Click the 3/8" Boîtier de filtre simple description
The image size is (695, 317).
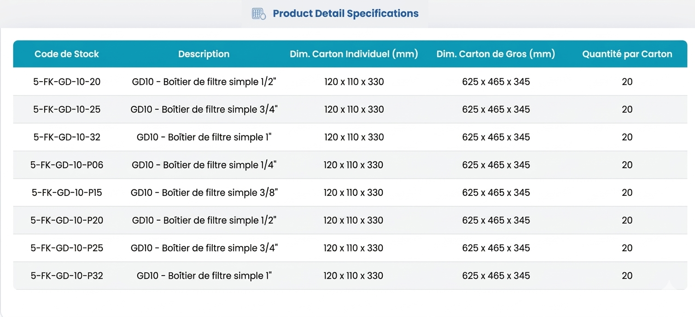point(204,193)
